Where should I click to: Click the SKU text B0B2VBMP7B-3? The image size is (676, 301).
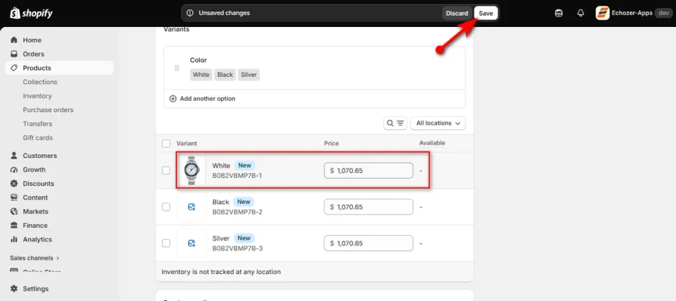tap(237, 248)
